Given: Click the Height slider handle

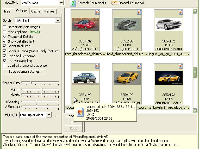Looking at the screenshot, I should click(x=42, y=95).
